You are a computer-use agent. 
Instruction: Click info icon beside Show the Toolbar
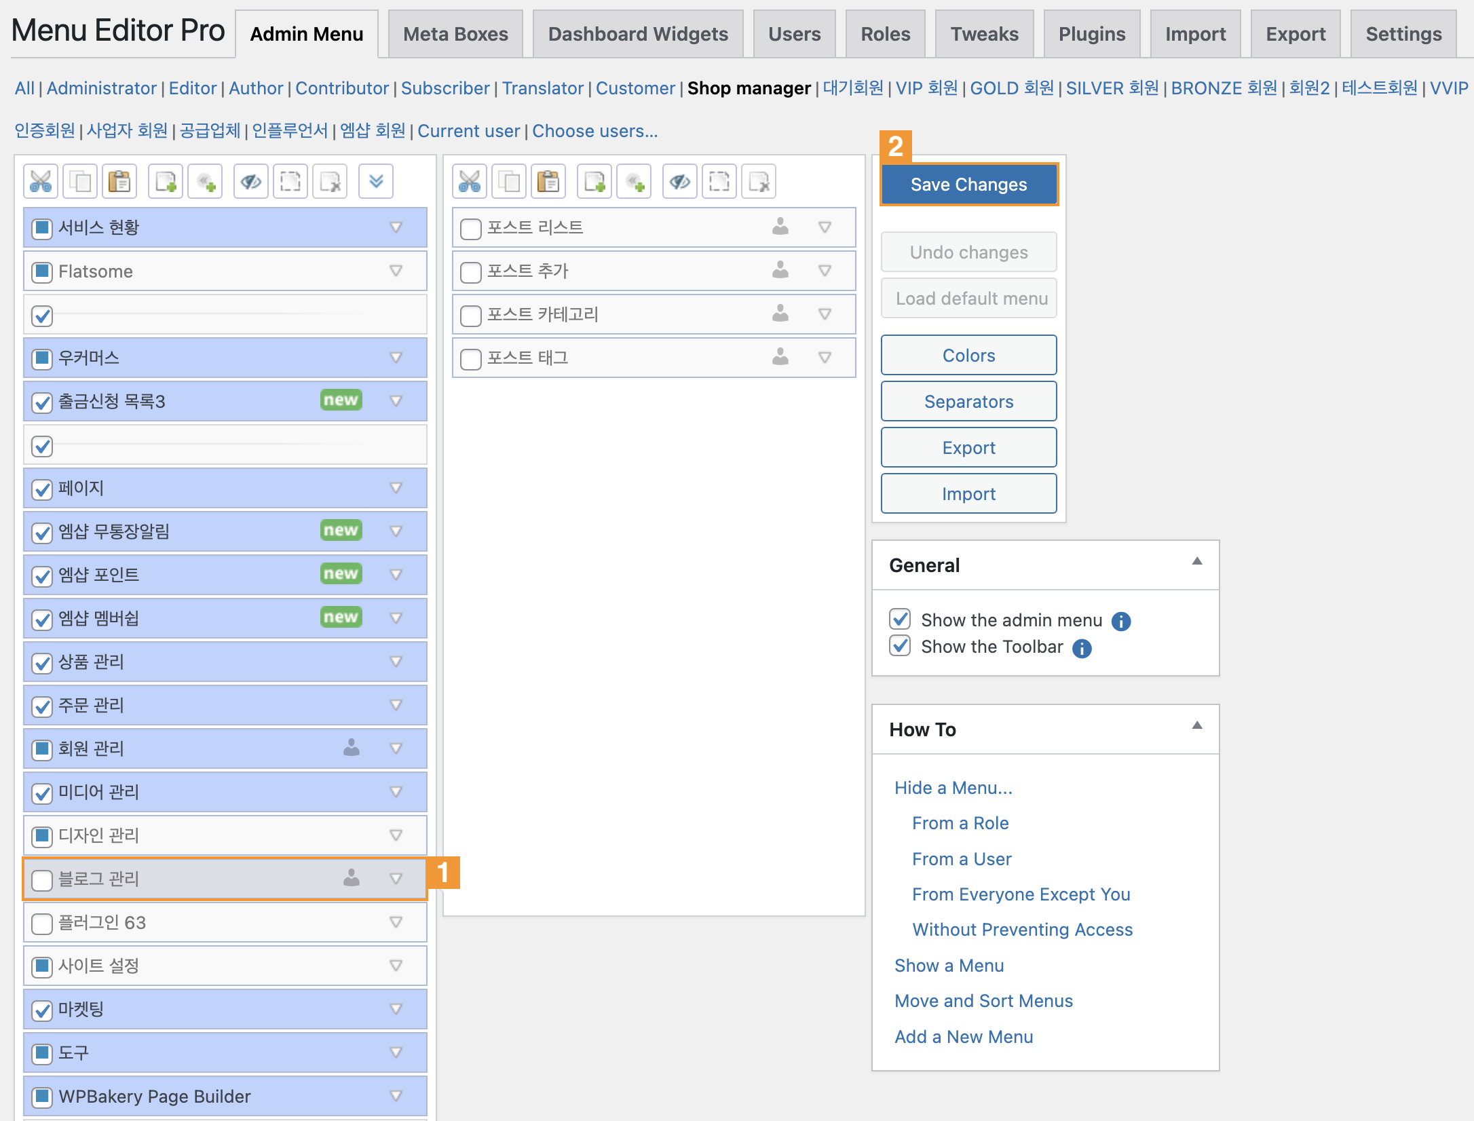pos(1082,649)
